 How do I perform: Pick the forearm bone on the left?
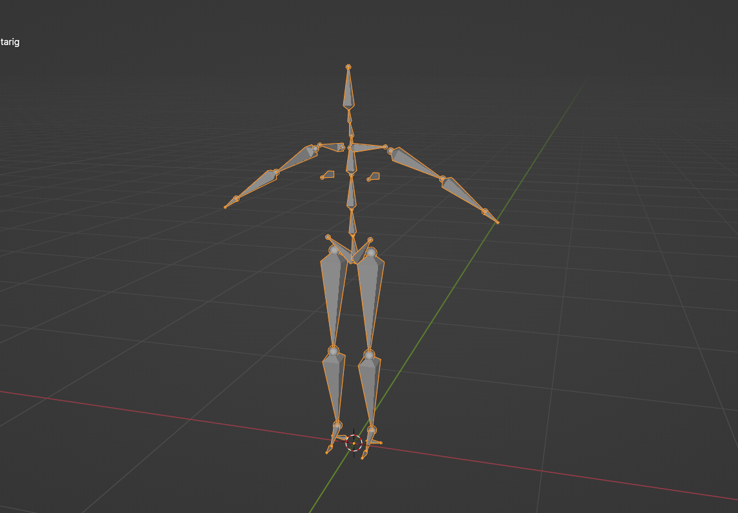(x=256, y=185)
